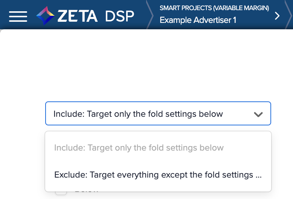Open SMART PROJECTS (VARIABLE MARGIN) breadcrumb link
This screenshot has height=199, width=293.
214,8
